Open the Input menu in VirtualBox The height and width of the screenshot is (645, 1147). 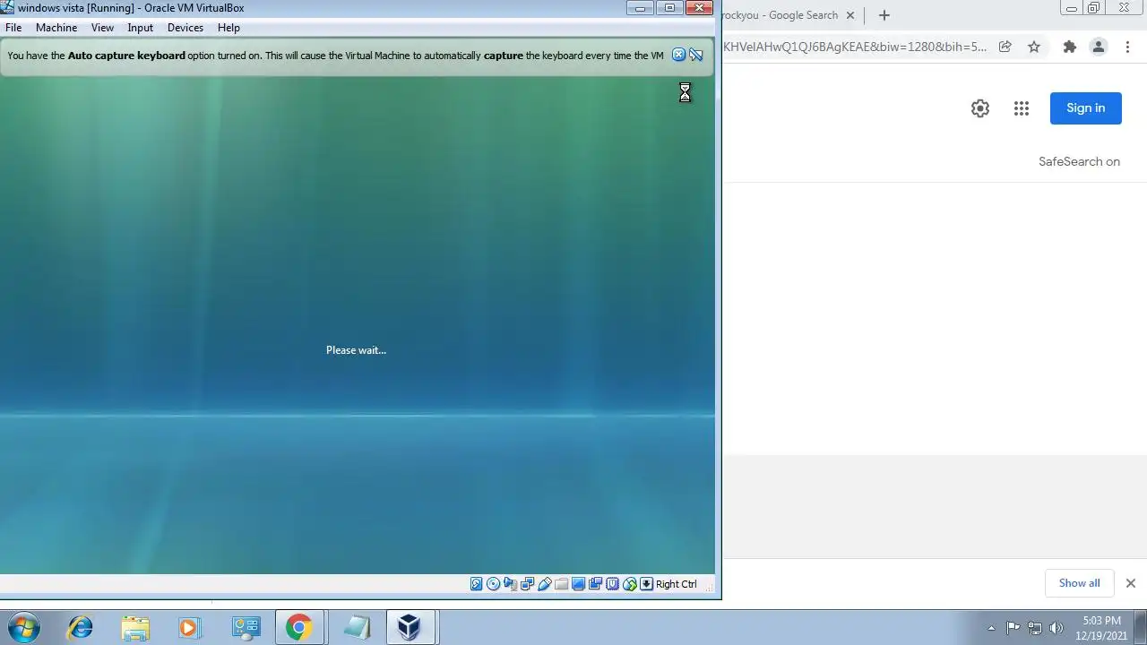141,28
